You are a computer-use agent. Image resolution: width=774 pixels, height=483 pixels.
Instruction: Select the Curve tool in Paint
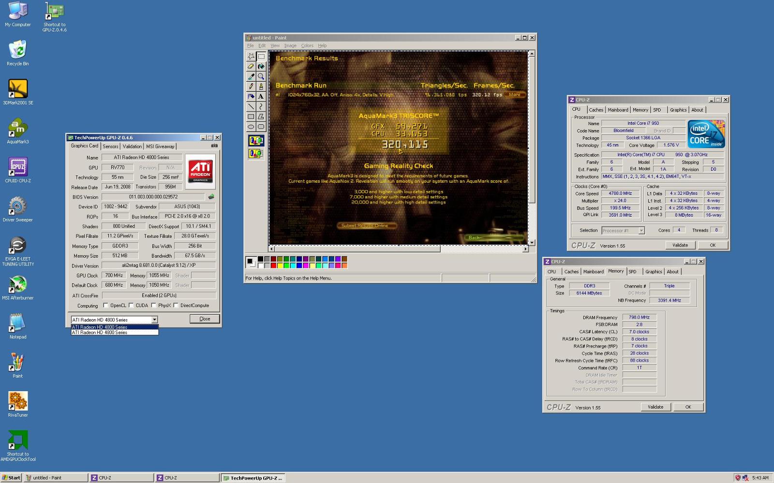coord(261,106)
